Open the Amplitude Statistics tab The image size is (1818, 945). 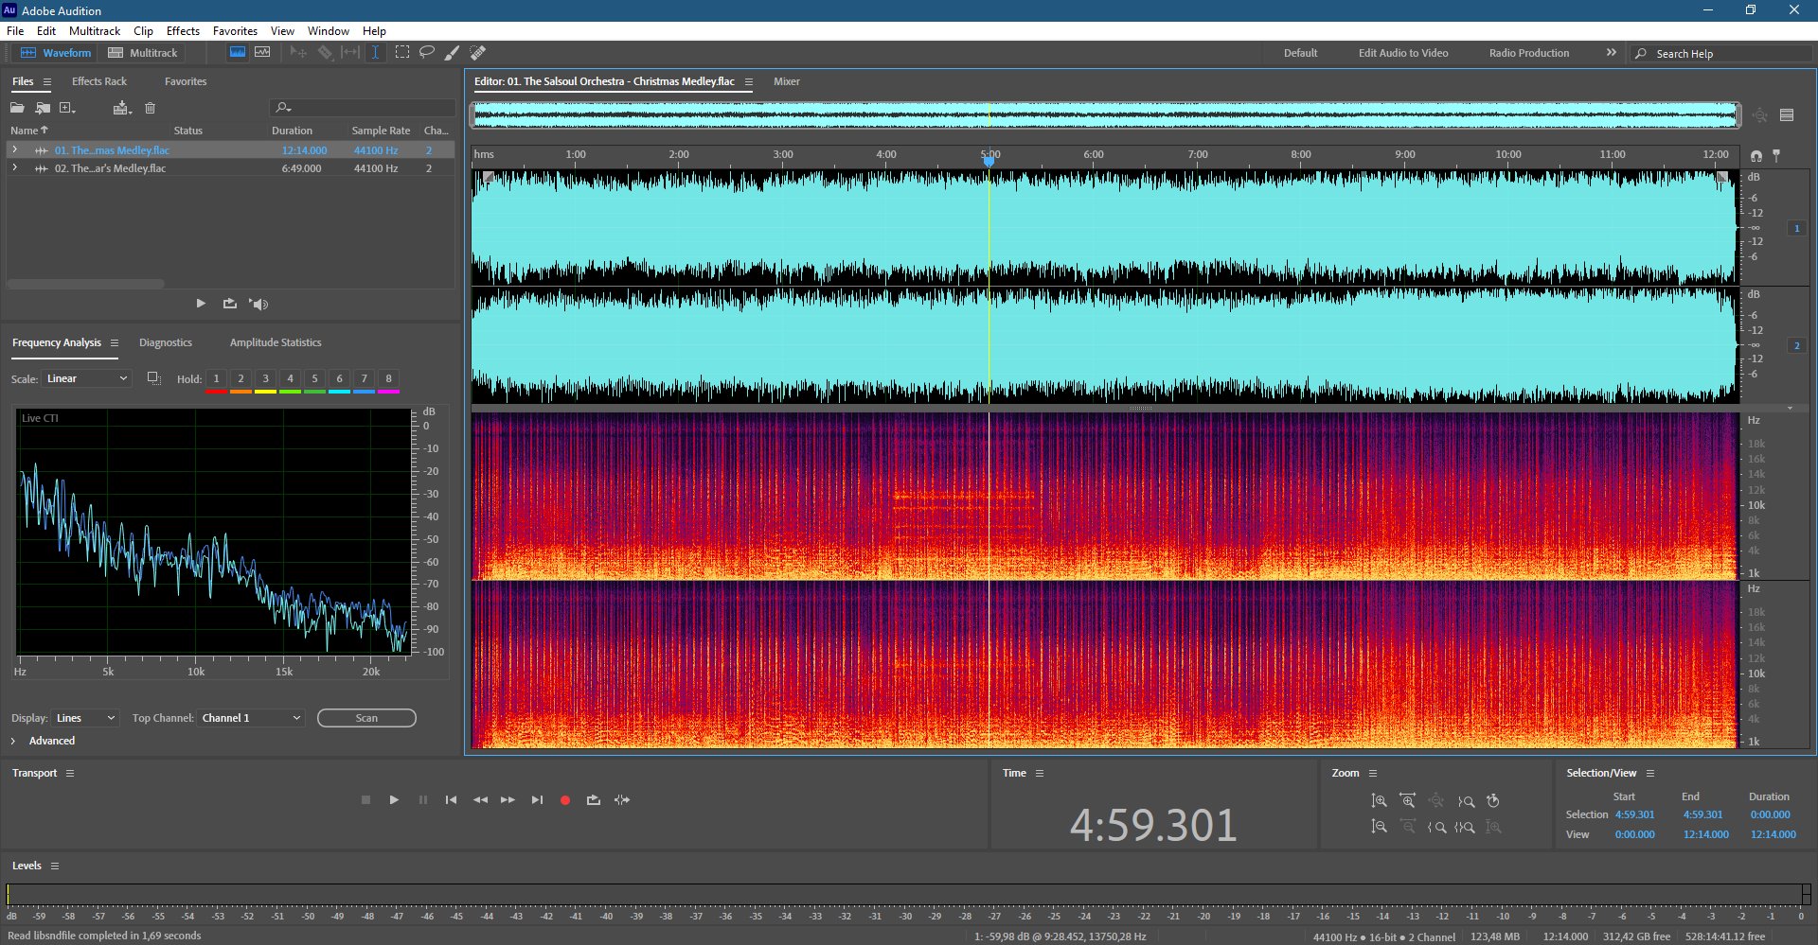click(276, 342)
